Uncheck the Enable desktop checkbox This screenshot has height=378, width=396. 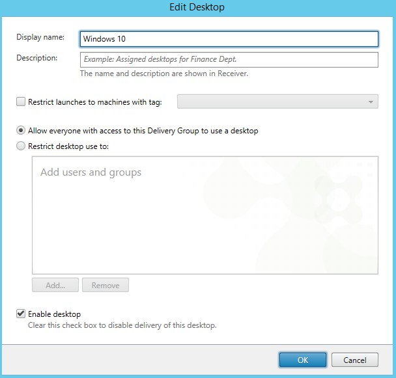[21, 314]
